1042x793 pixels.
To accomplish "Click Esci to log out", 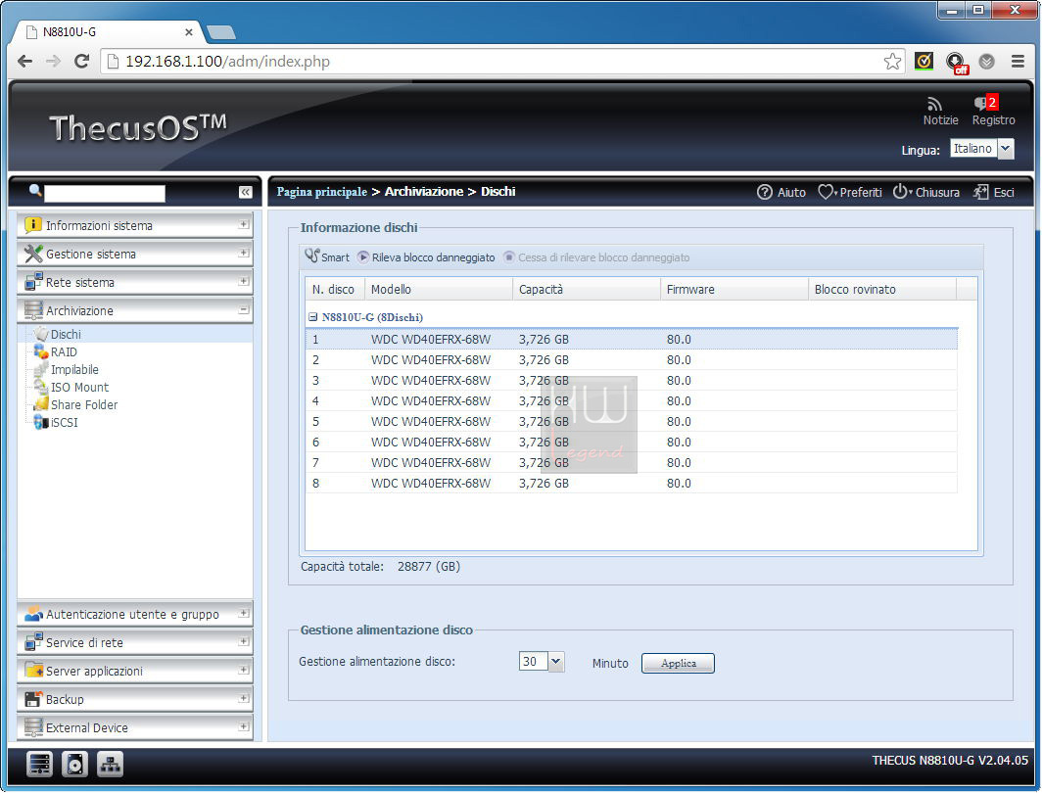I will tap(993, 192).
